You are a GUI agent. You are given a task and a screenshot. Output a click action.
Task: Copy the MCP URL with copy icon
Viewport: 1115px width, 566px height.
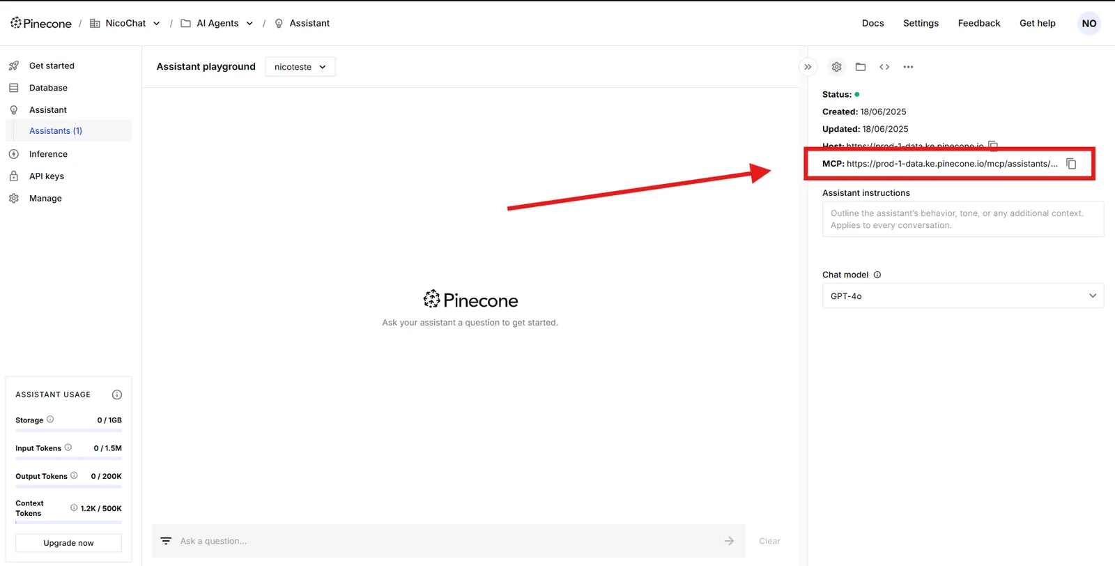[x=1071, y=164]
